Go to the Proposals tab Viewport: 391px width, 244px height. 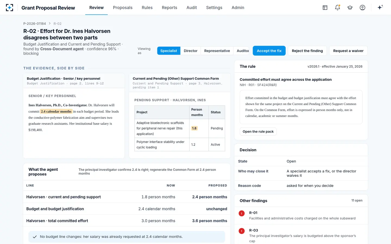[123, 8]
